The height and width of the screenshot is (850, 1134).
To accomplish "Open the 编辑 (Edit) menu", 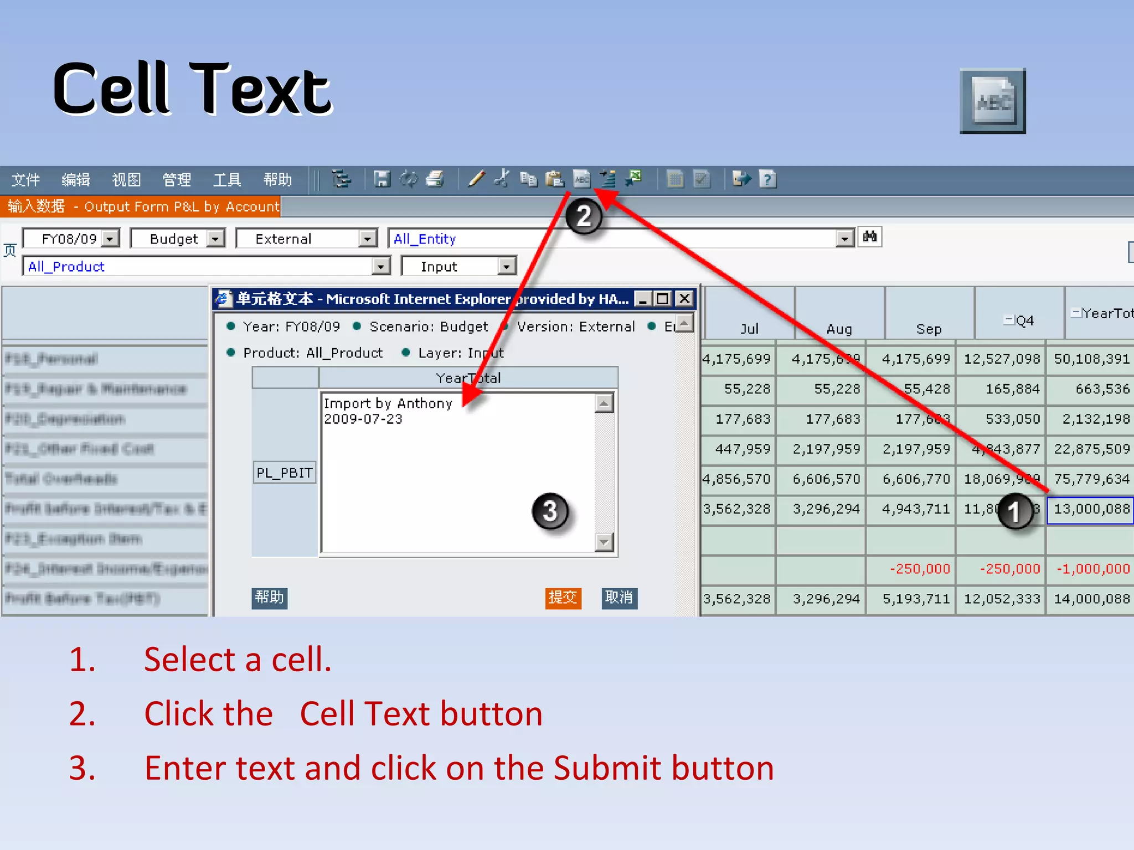I will click(x=76, y=180).
